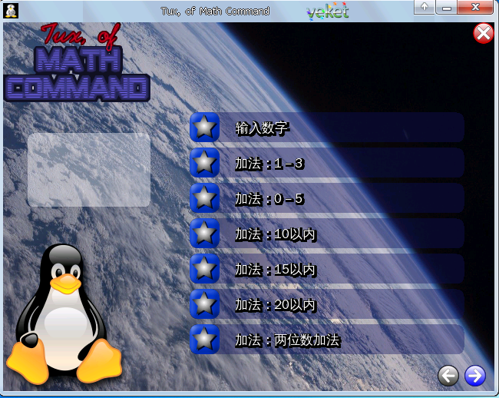Pick the 加法：15以内 lesson
Viewport: 499px width, 398px height.
pyautogui.click(x=327, y=268)
